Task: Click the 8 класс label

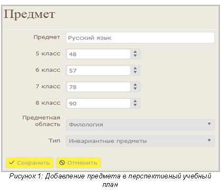Action: coord(48,103)
